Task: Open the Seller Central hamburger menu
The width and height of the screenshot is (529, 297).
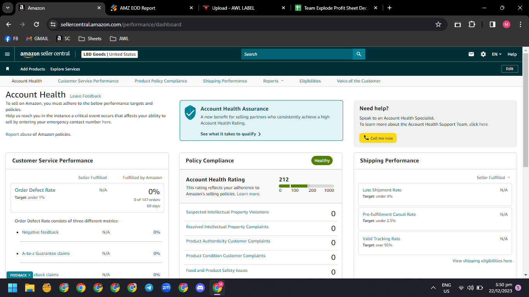Action: (x=7, y=54)
